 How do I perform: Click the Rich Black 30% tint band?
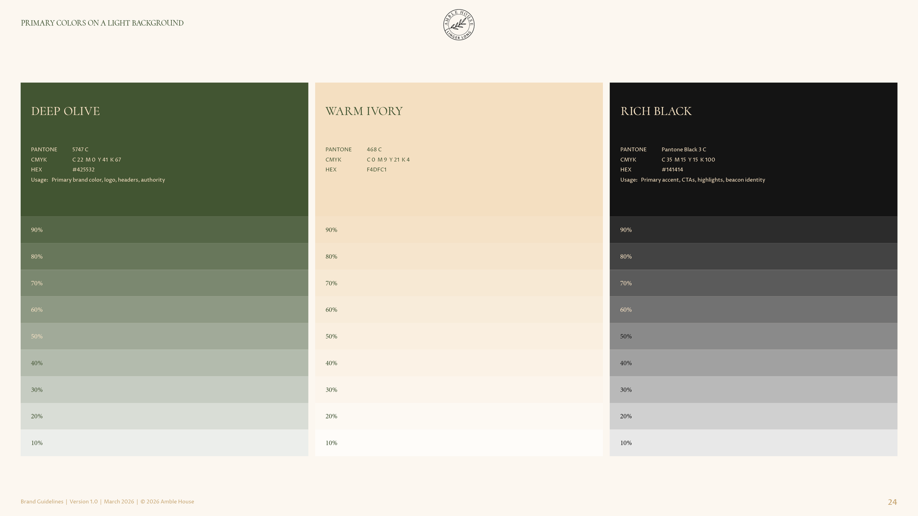tap(753, 390)
